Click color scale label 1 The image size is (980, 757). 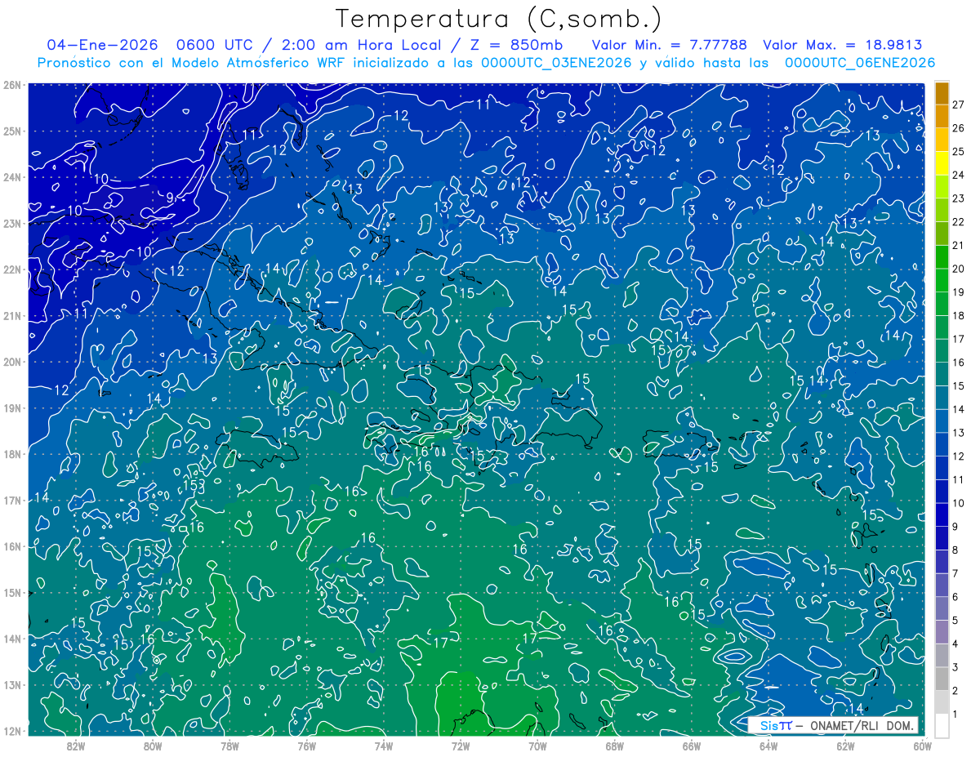tap(955, 714)
